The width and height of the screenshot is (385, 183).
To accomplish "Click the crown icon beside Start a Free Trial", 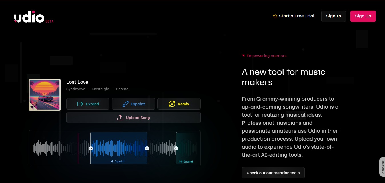I will [275, 16].
